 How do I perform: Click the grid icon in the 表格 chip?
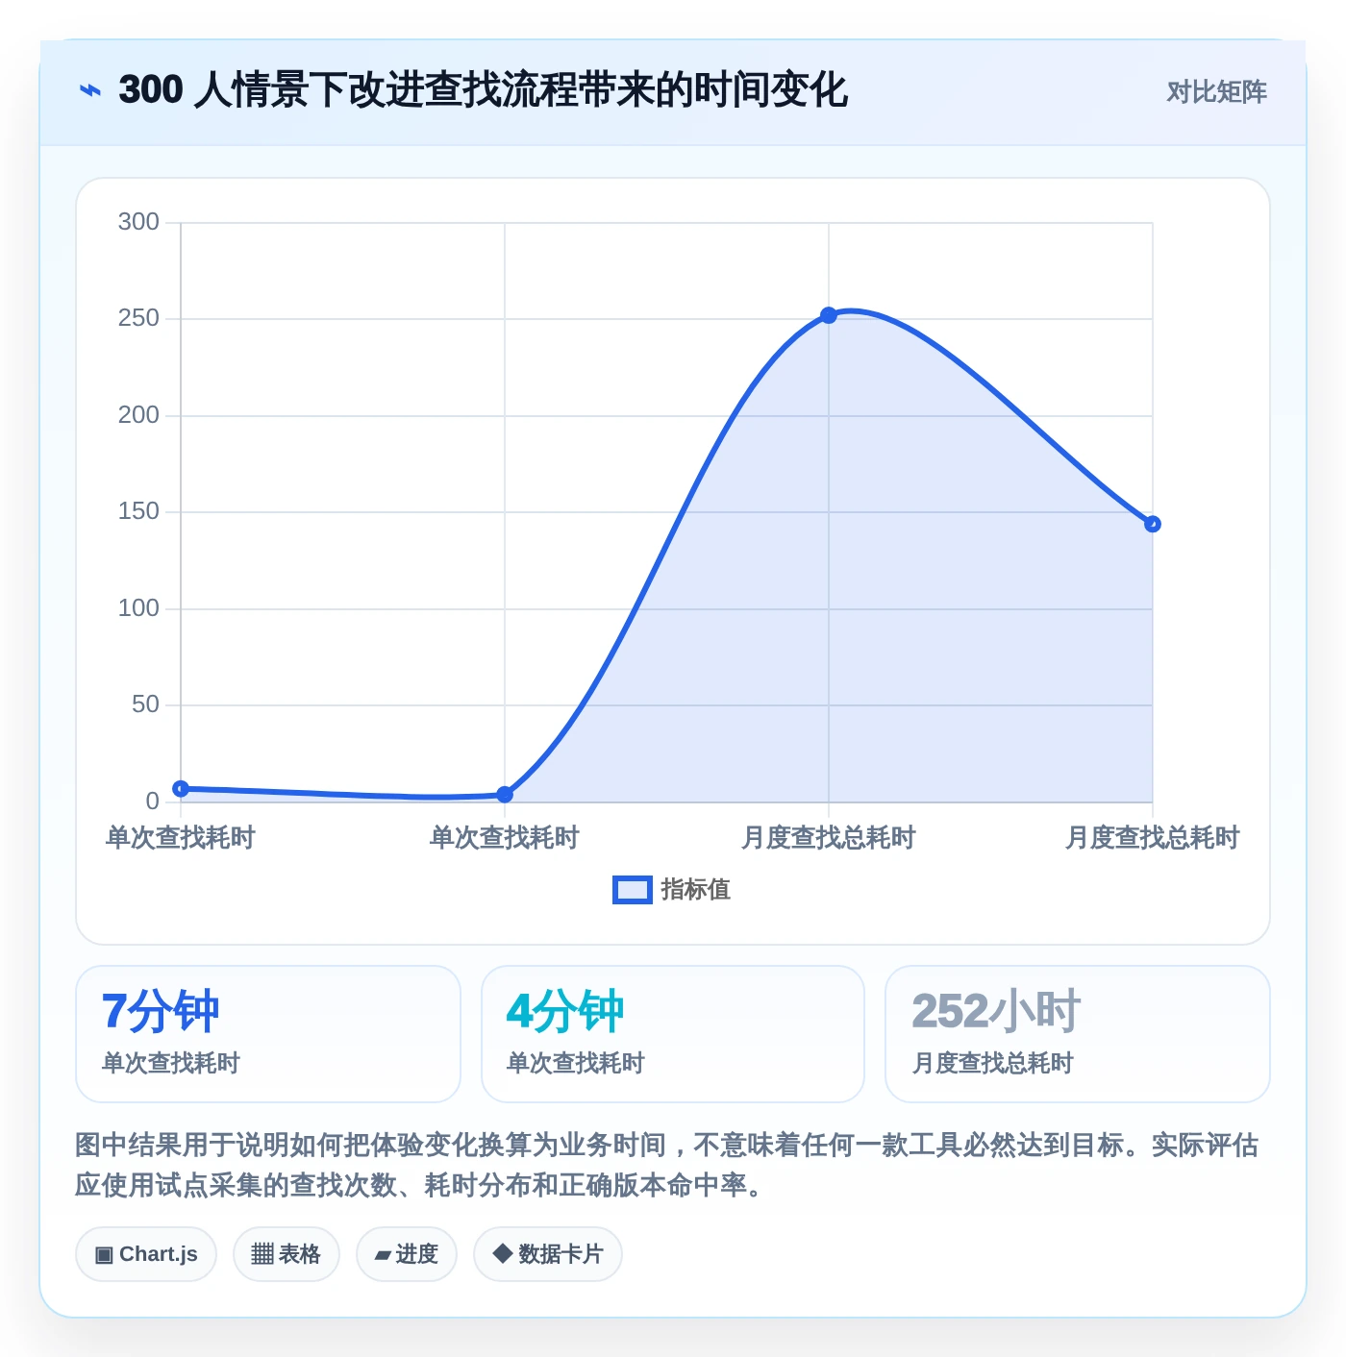click(262, 1254)
